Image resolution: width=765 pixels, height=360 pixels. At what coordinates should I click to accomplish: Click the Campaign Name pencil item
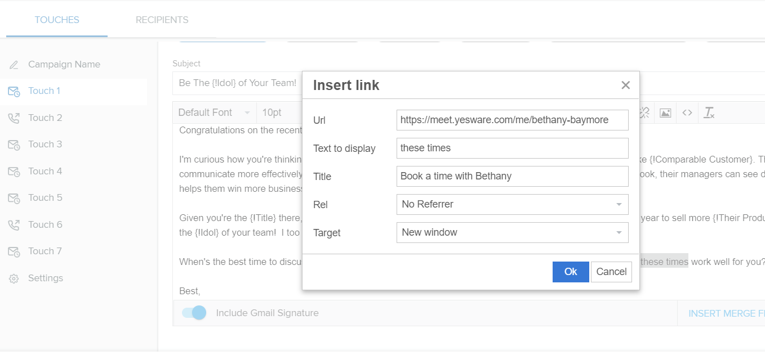click(x=64, y=64)
